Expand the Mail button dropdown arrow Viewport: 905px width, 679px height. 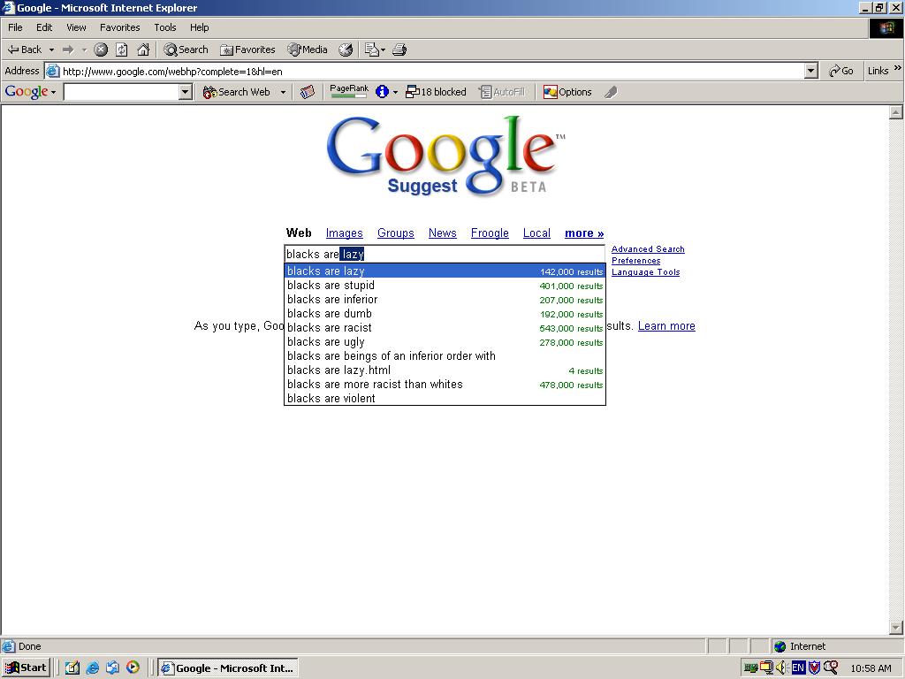pos(383,50)
